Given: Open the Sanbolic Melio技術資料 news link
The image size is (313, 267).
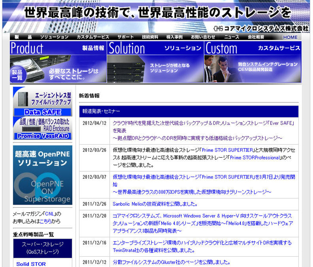Looking at the screenshot, I should tap(155, 204).
